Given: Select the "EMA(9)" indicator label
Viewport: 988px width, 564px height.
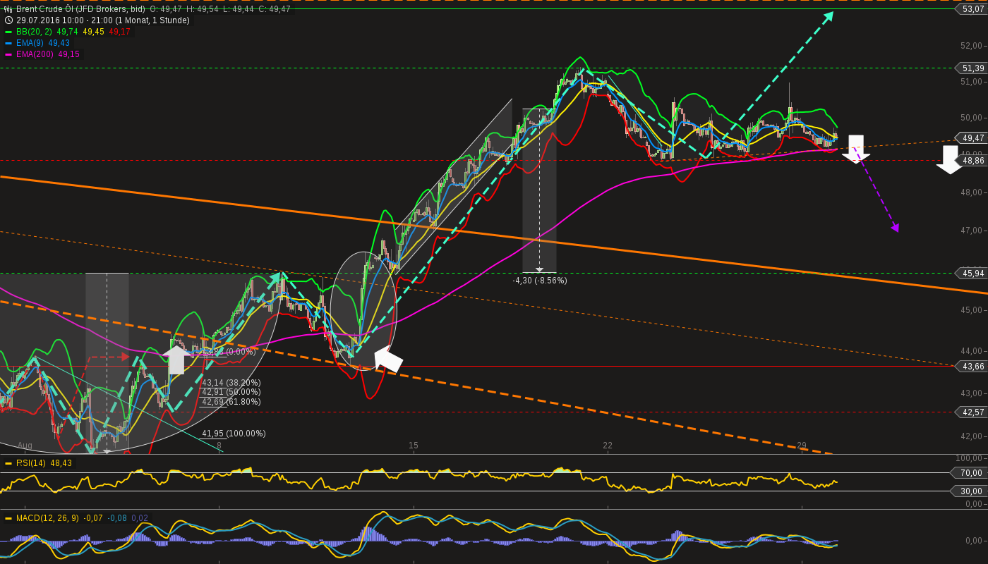Looking at the screenshot, I should pos(30,43).
